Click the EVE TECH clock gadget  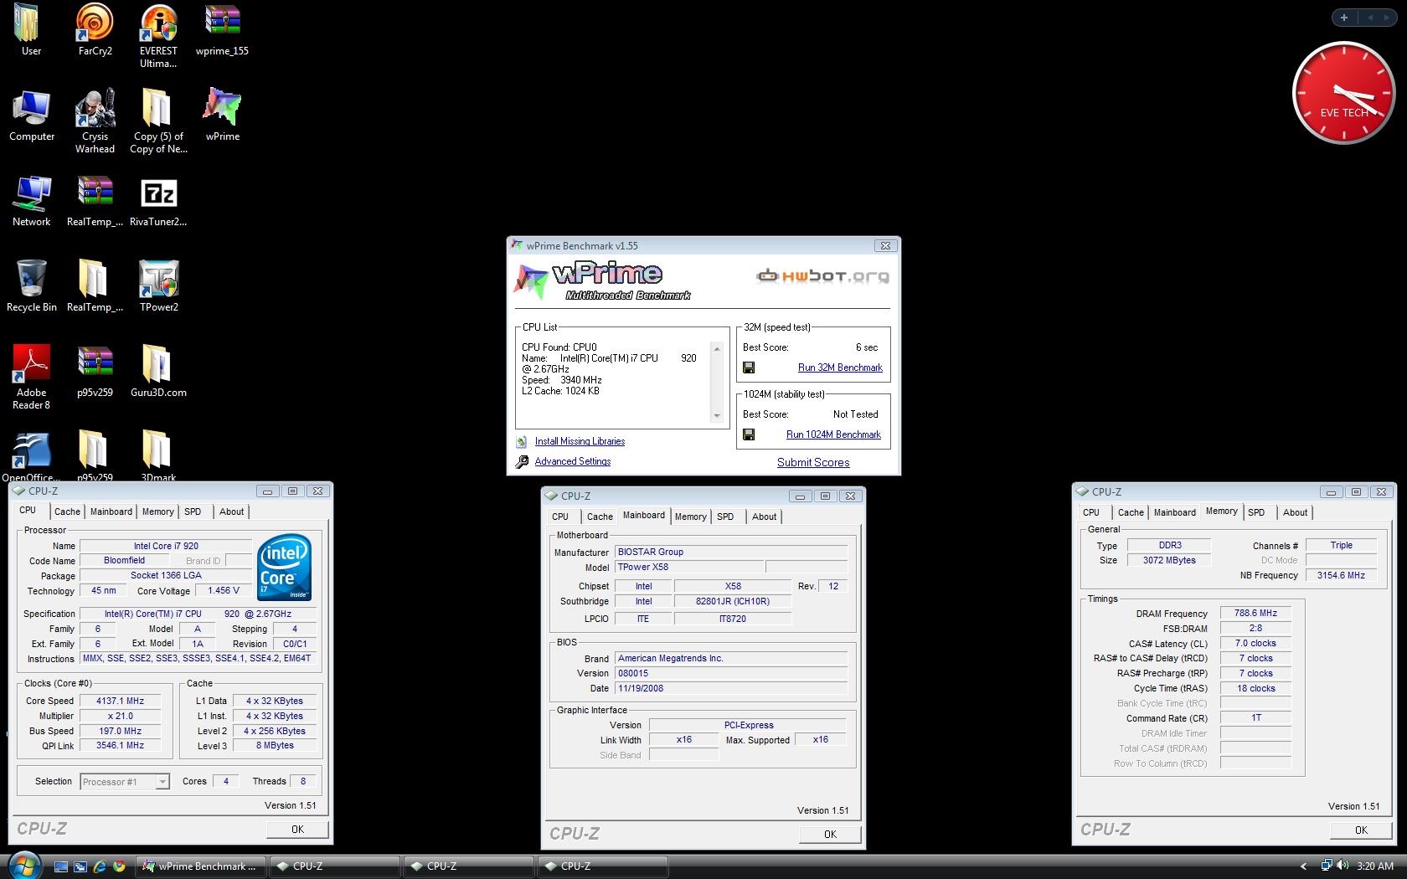coord(1343,93)
